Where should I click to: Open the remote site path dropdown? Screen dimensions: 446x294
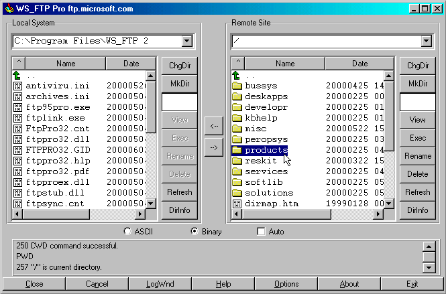(427, 42)
